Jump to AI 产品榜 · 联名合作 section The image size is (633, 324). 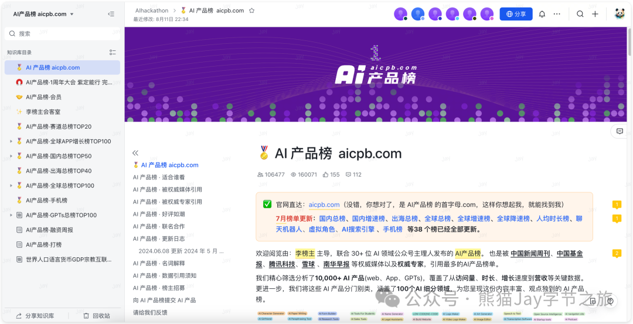click(x=159, y=226)
